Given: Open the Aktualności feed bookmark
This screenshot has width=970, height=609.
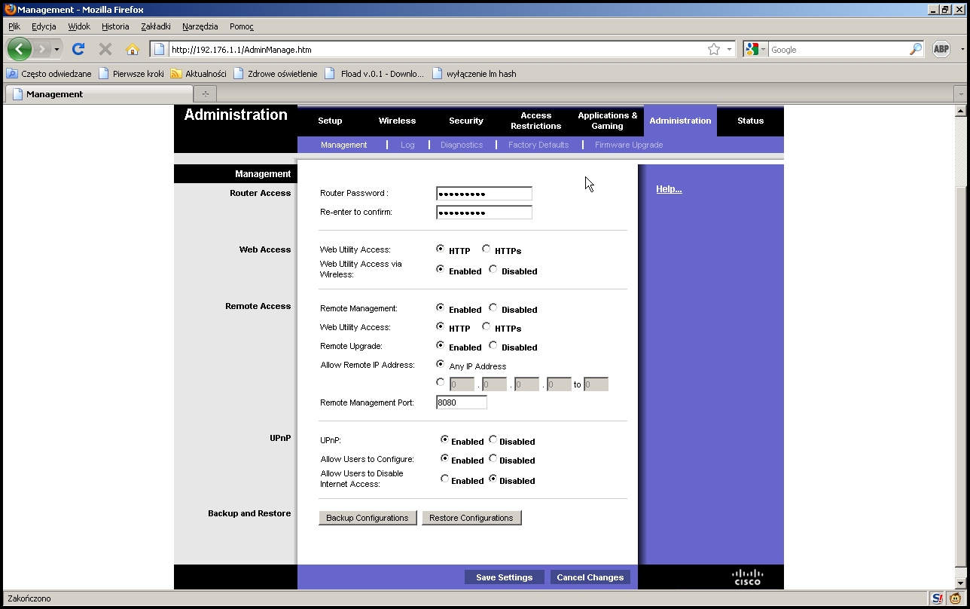Looking at the screenshot, I should (199, 74).
